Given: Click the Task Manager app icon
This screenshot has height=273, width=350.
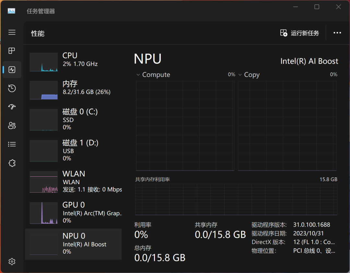Looking at the screenshot, I should [x=11, y=11].
